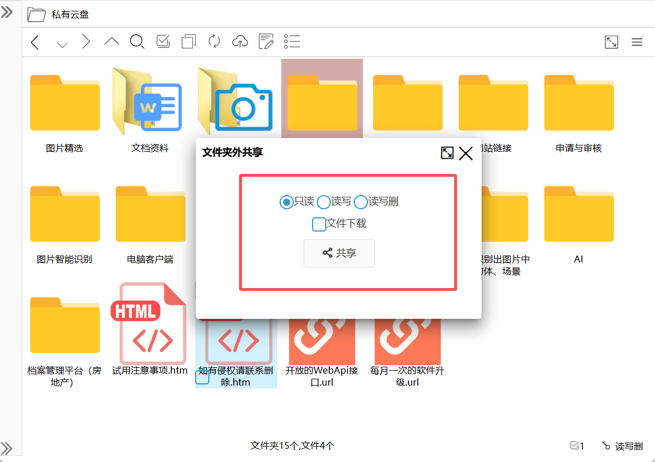The image size is (655, 462).
Task: Click the search magnifier icon
Action: click(137, 42)
